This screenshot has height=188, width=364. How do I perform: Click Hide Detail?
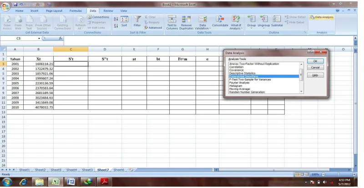click(294, 23)
